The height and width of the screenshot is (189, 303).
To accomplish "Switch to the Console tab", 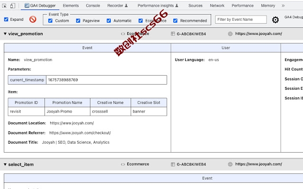I will [93, 6].
